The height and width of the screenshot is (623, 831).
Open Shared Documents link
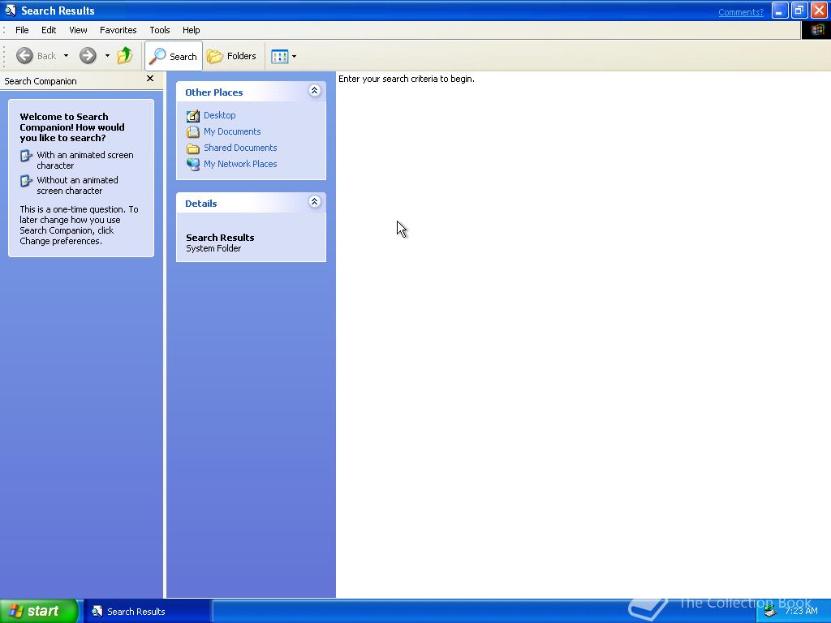tap(240, 148)
